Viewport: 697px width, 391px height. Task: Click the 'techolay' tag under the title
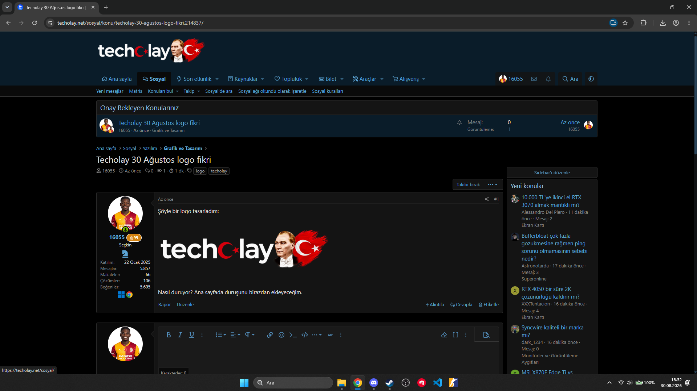[219, 171]
